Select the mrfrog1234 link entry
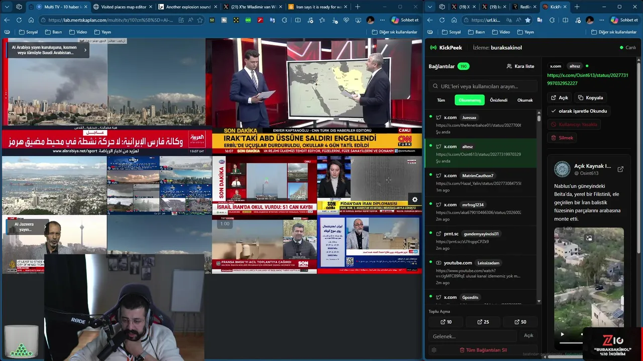Screen dimensions: 643x361 pyautogui.click(x=481, y=212)
